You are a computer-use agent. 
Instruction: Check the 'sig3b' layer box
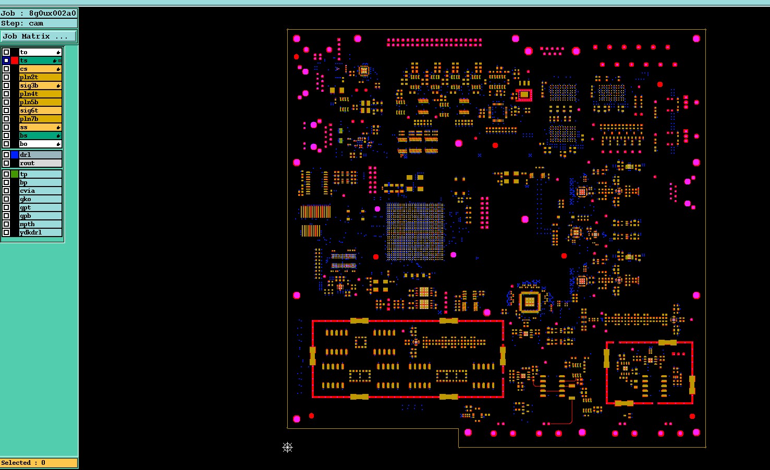click(x=6, y=85)
